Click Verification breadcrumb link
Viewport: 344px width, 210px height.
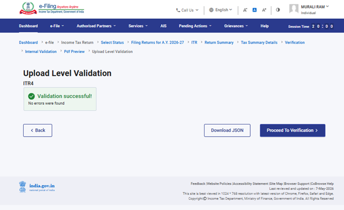pos(294,42)
